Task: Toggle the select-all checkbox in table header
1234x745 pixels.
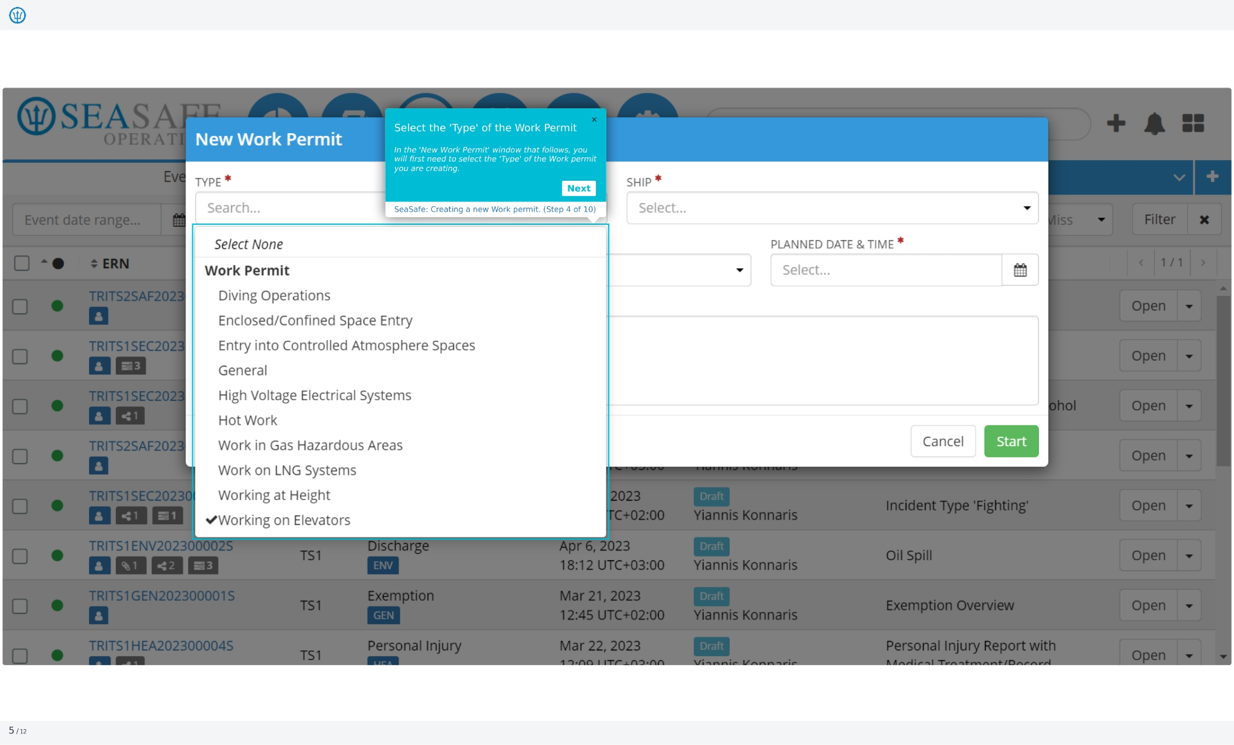Action: (22, 264)
